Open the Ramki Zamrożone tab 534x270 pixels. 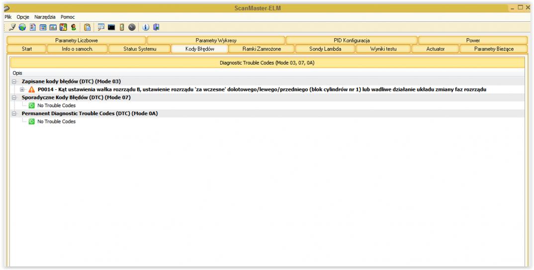point(262,49)
